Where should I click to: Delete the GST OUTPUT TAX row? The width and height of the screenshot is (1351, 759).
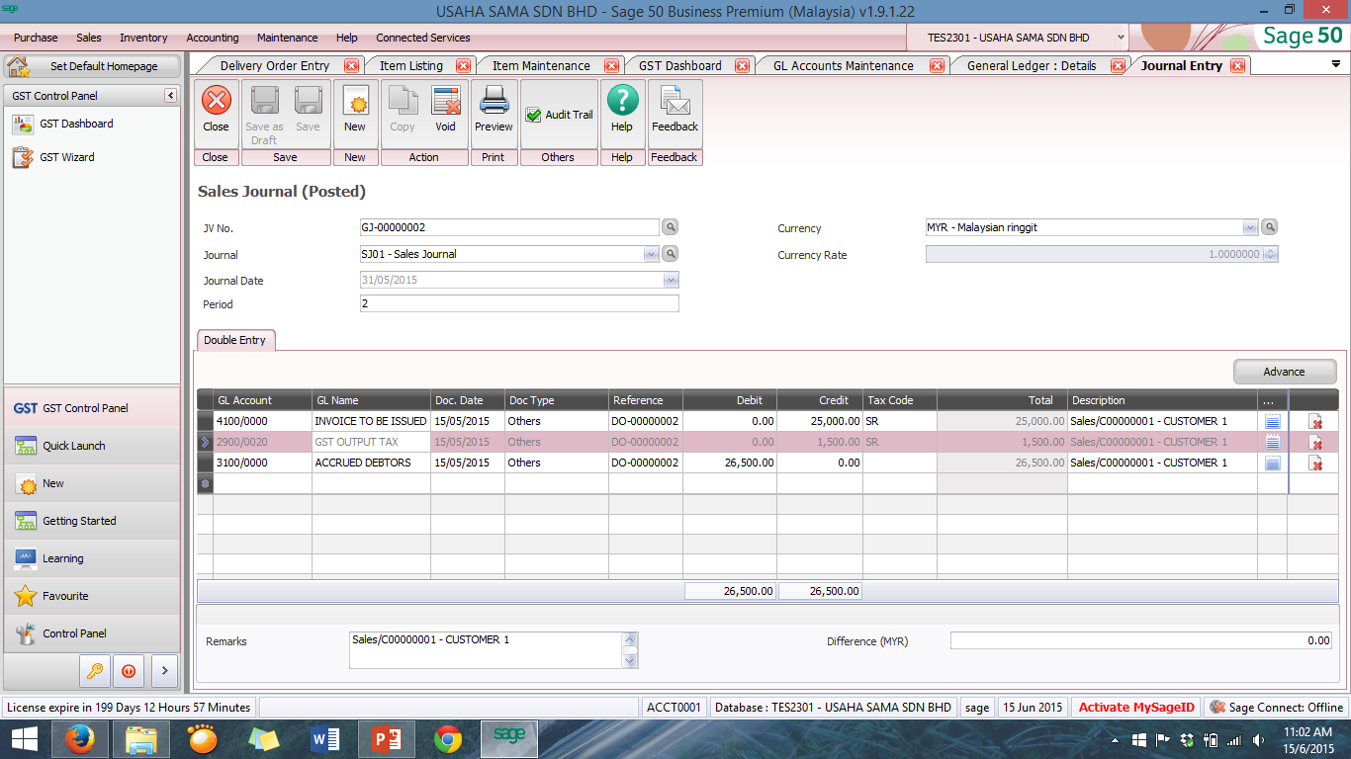1315,443
